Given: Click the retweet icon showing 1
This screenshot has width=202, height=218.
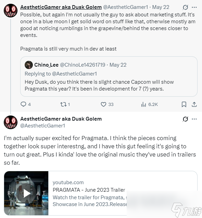Looking at the screenshot, I should pyautogui.click(x=63, y=104).
